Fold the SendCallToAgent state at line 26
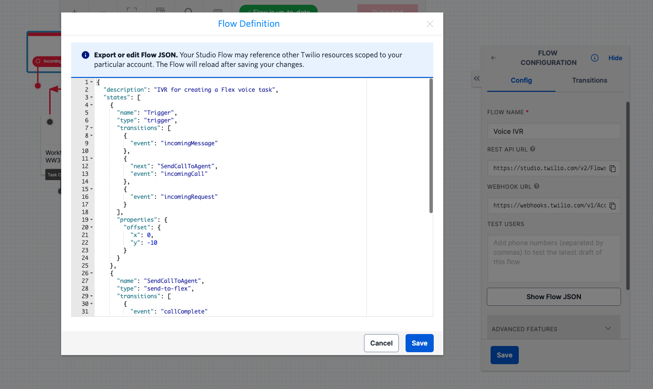 [x=92, y=273]
